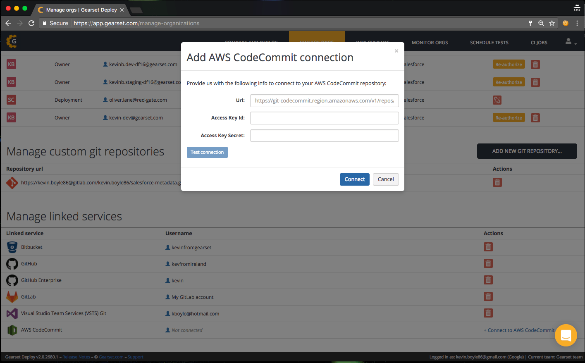Re-authorize the kevin-dev@gearset.com org

509,118
